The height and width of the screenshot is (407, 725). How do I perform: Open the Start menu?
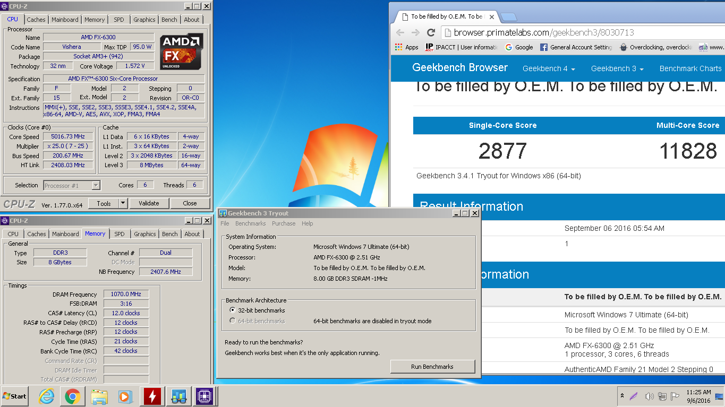15,396
